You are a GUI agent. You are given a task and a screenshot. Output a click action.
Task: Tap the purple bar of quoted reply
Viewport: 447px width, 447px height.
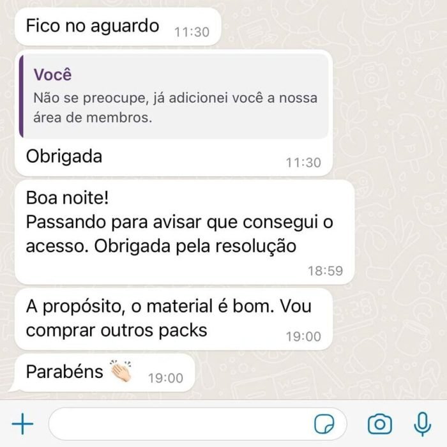pos(21,96)
